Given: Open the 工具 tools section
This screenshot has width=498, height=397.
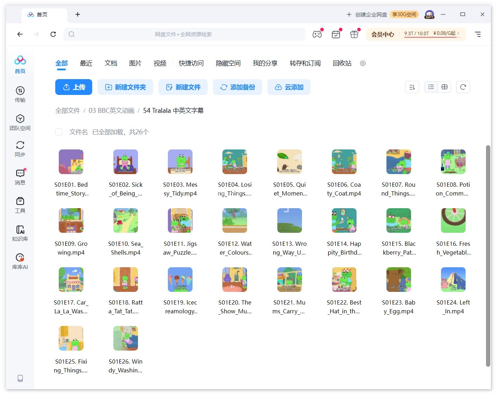Looking at the screenshot, I should (x=20, y=205).
